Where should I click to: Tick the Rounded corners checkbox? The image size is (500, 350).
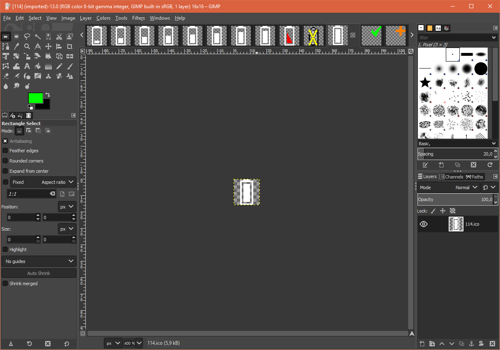(5, 161)
